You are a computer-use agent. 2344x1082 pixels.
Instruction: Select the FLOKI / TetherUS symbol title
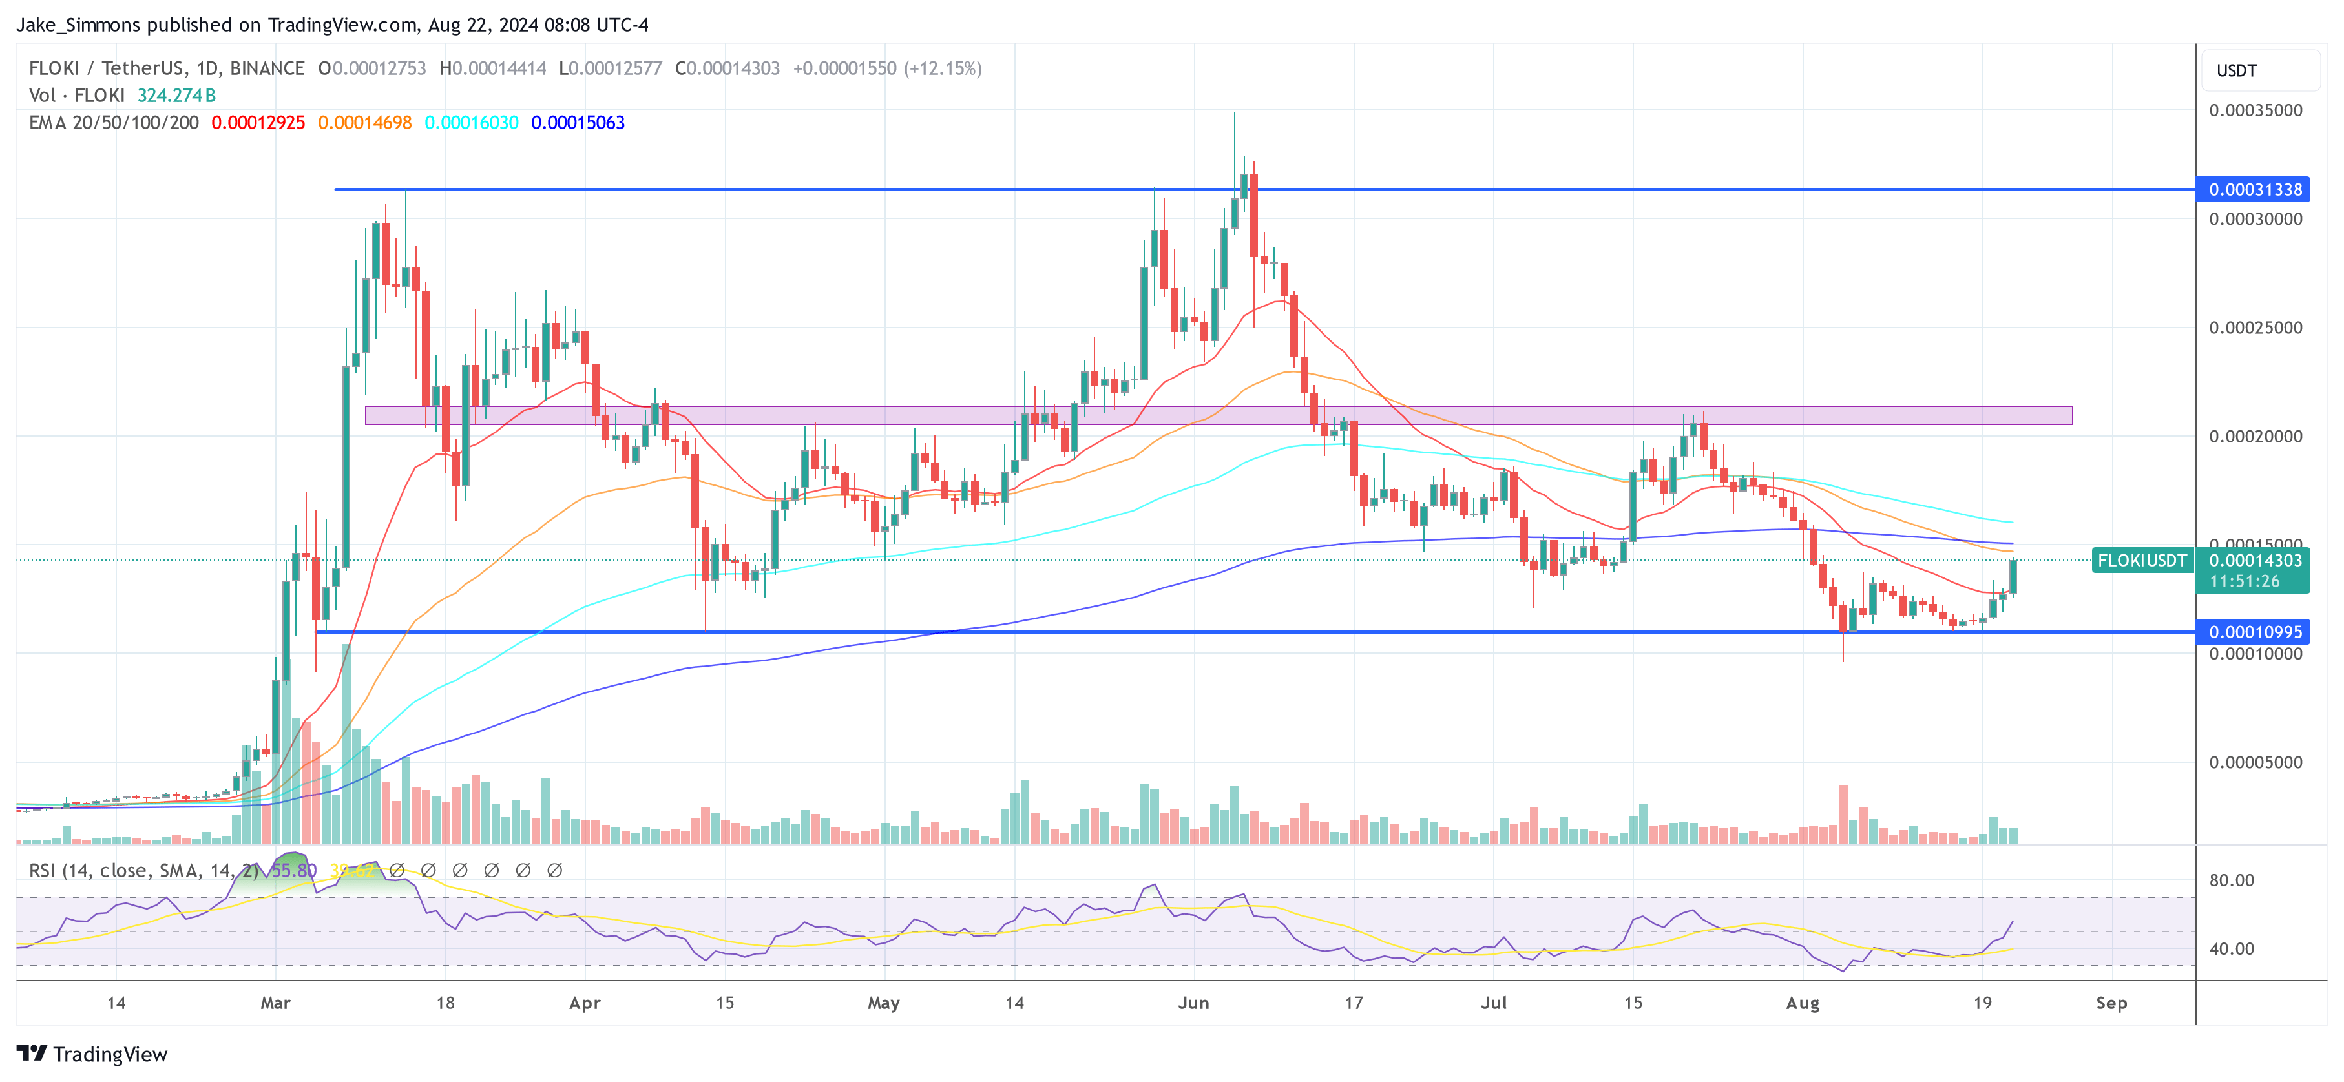coord(167,68)
